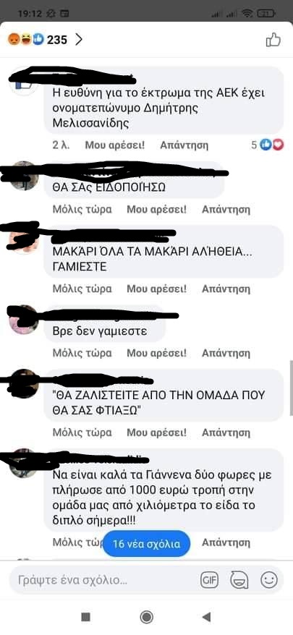Click the scrollbar thumb on right edge

pos(291,387)
